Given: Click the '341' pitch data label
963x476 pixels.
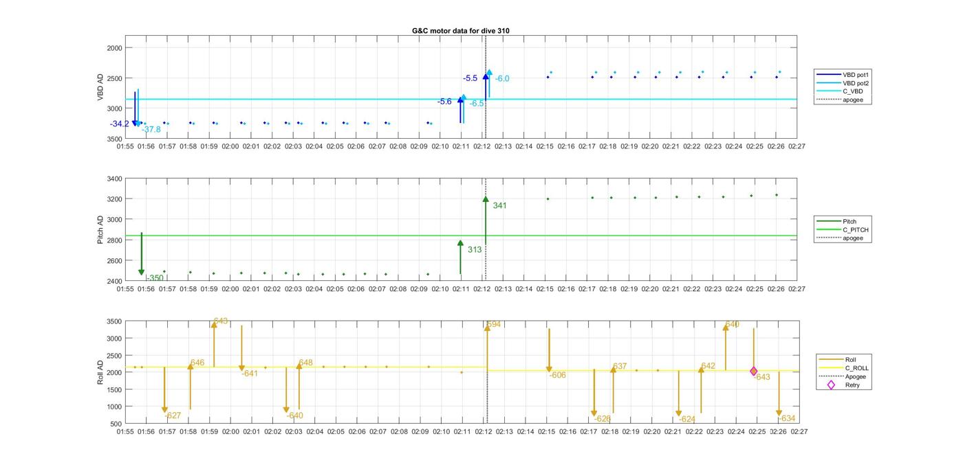Looking at the screenshot, I should (500, 205).
